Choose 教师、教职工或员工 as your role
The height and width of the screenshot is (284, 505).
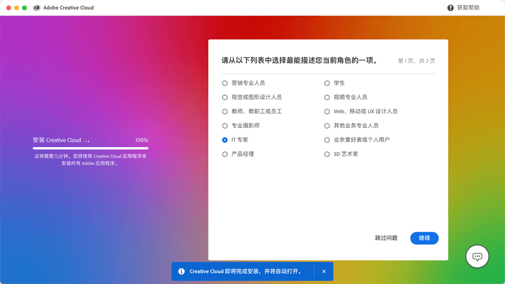click(x=225, y=111)
